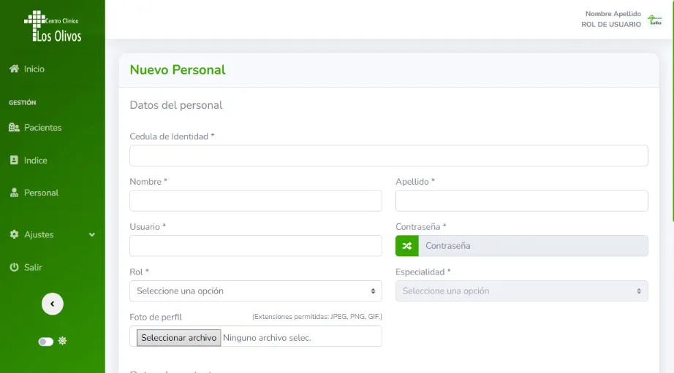Click the Seleccionar archivo button
Viewport: 674px width, 373px height.
178,338
